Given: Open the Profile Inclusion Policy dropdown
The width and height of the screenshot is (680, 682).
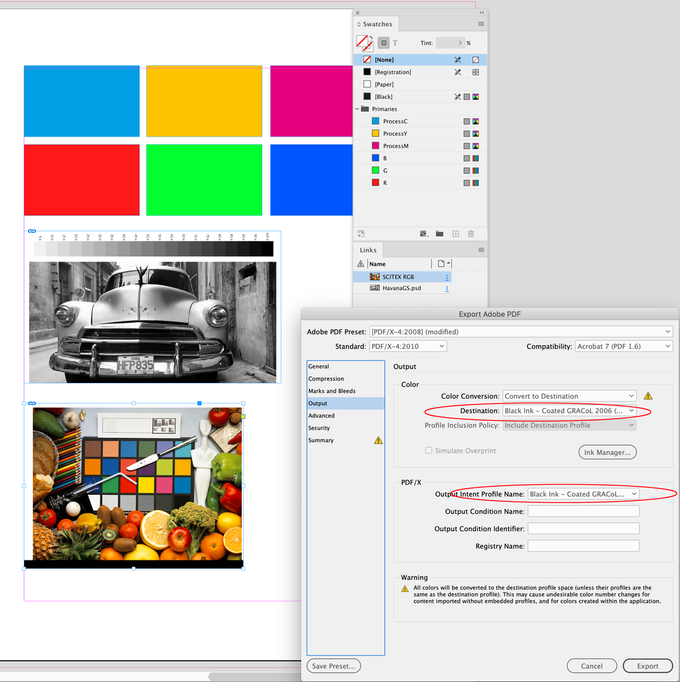Looking at the screenshot, I should (569, 425).
